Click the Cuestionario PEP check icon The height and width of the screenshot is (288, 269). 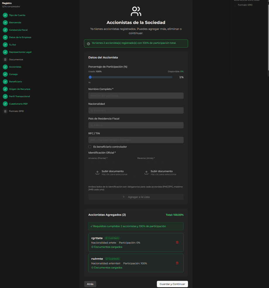5,104
